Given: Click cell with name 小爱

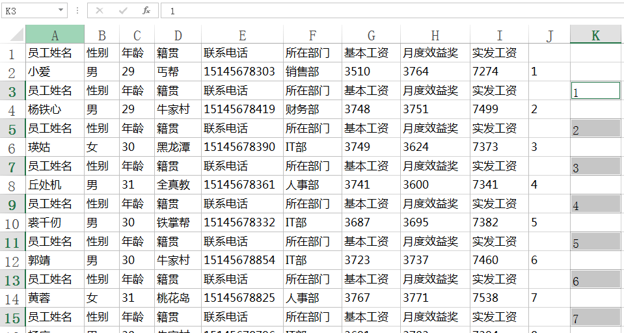Looking at the screenshot, I should [x=55, y=72].
